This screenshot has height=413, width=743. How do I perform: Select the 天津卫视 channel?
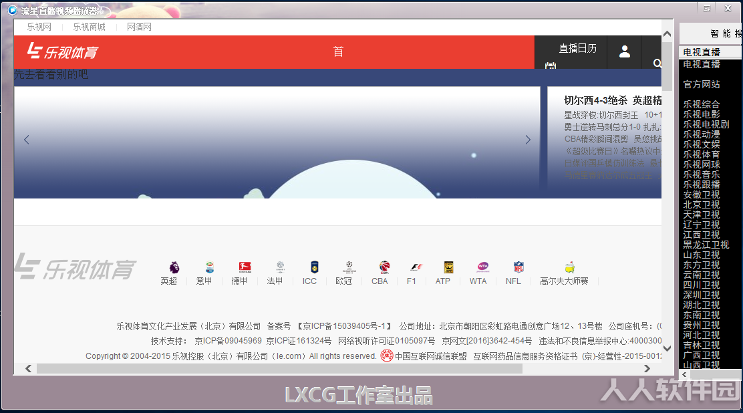click(x=702, y=215)
